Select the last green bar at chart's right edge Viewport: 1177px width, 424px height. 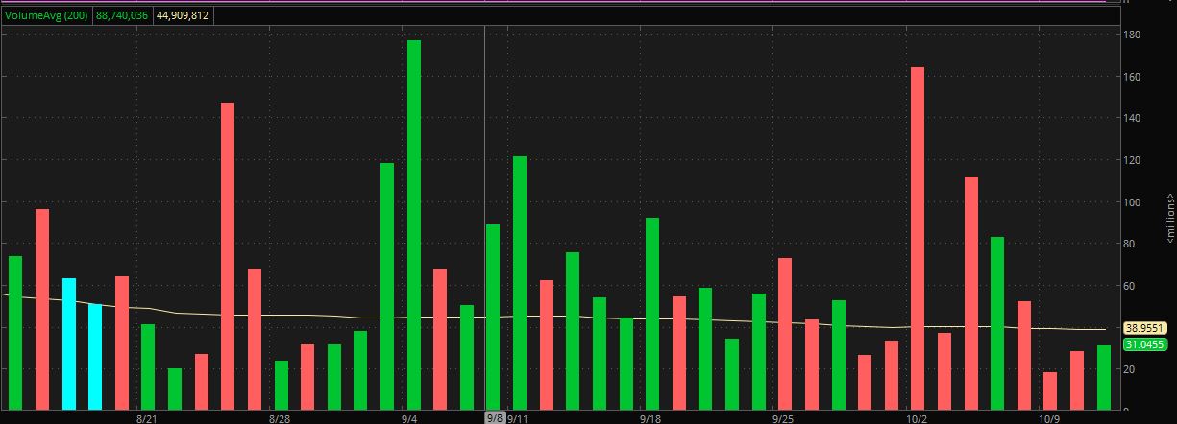point(1104,378)
